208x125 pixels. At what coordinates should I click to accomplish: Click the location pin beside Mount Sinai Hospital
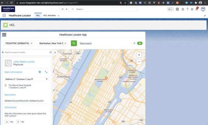pyautogui.click(x=6, y=85)
